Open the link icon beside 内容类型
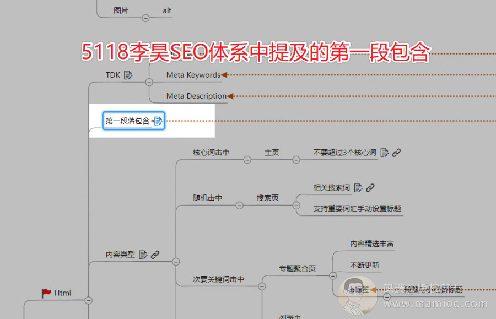This screenshot has width=496, height=319. [155, 255]
